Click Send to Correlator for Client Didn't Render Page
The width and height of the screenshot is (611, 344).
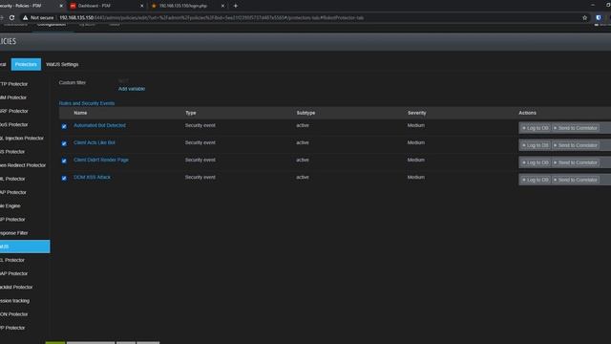[575, 162]
